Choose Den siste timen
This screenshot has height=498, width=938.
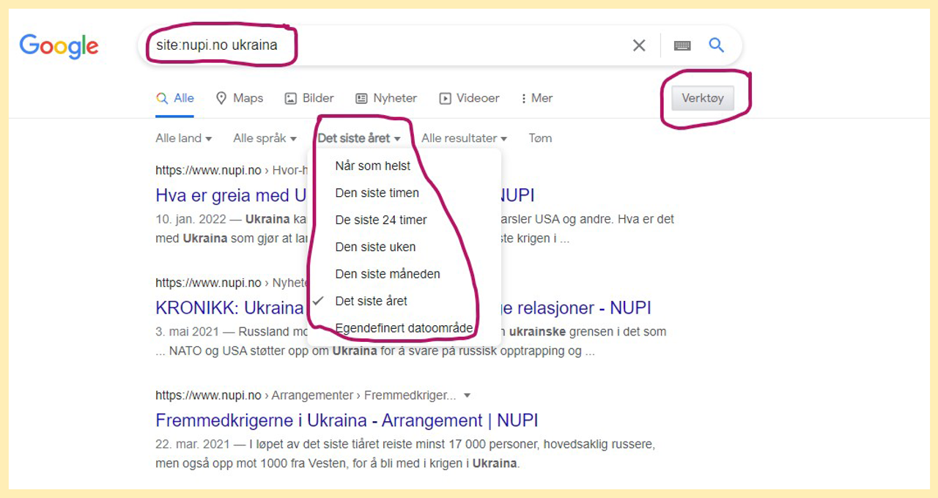coord(404,193)
